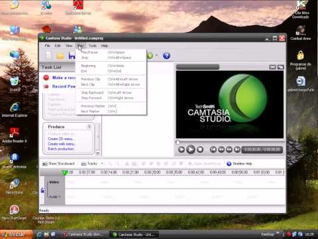Screen dimensions: 318x239
Task: Click the red Make a recording icon
Action: coord(46,78)
